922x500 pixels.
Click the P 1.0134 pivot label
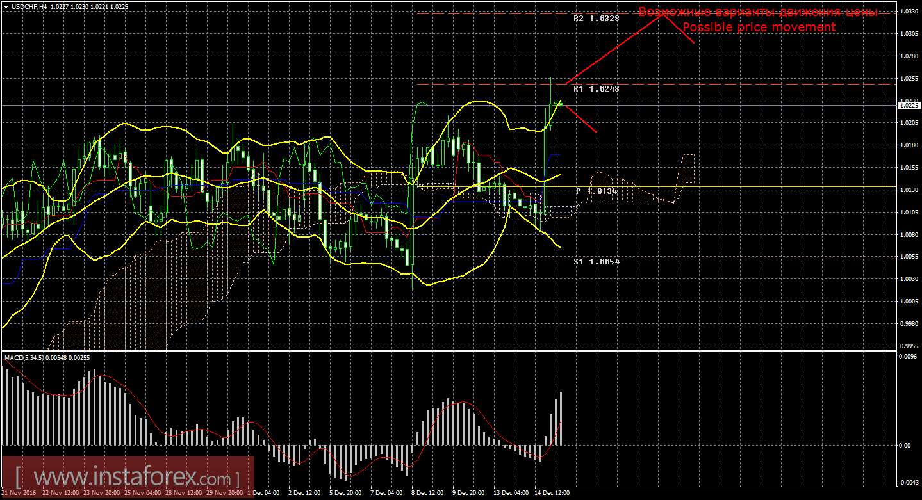(x=596, y=191)
